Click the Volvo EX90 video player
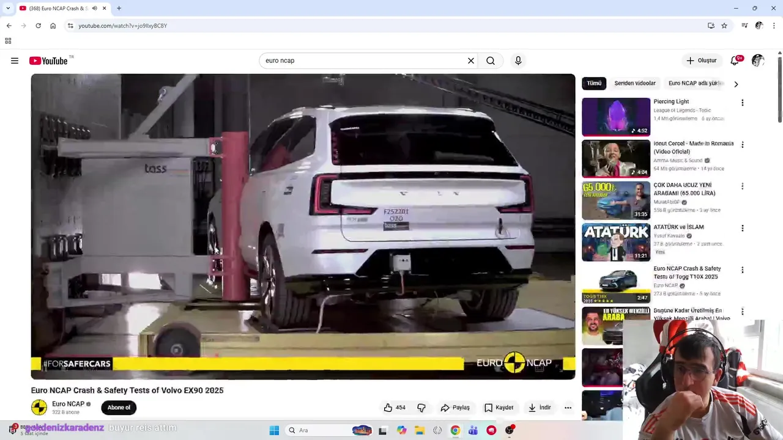783x440 pixels. pos(303,227)
